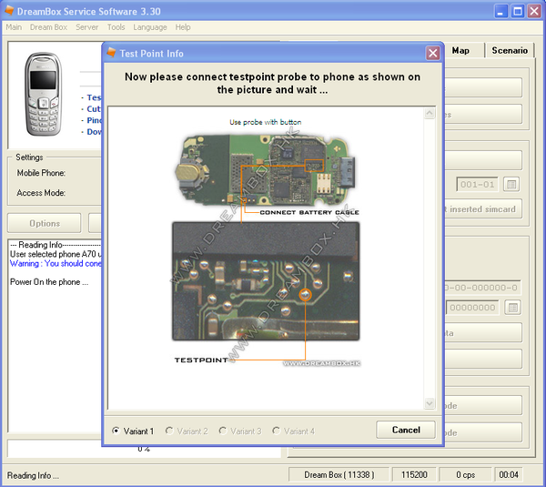Viewport: 546px width, 487px height.
Task: Click the picker icon beside the 001-01 field
Action: (x=512, y=185)
